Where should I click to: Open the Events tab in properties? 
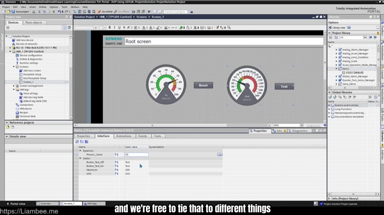pyautogui.click(x=142, y=136)
